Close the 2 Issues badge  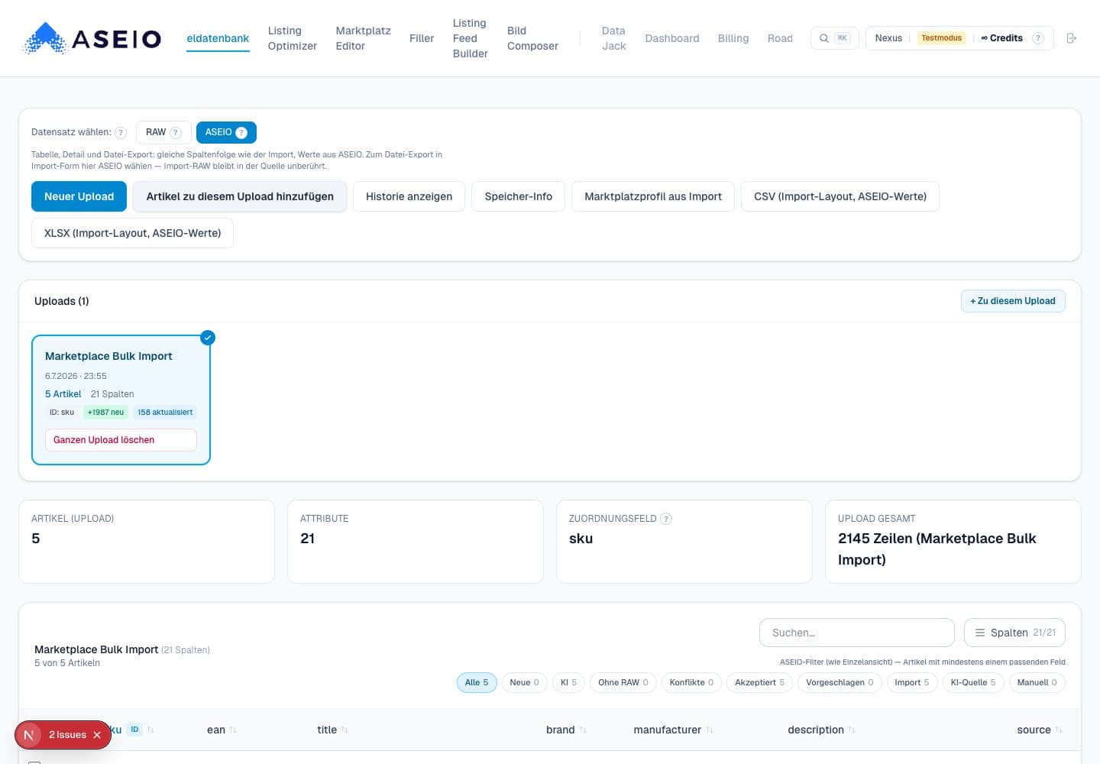[97, 735]
